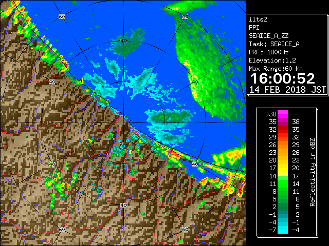This screenshot has width=329, height=246.
Task: Click the "PRF: 1800Hz" line
Action: [268, 52]
